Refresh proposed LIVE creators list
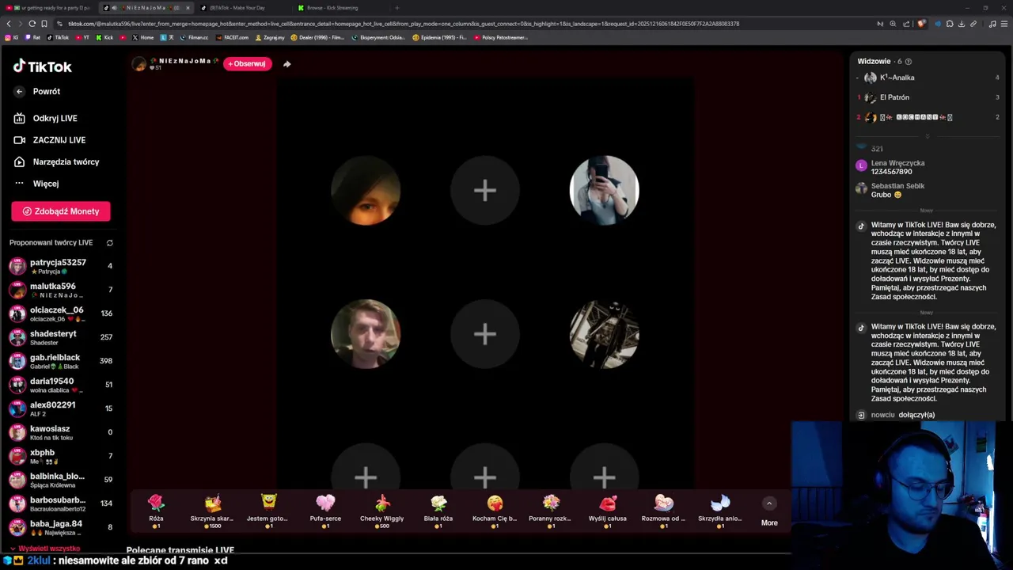The width and height of the screenshot is (1013, 570). 110,243
